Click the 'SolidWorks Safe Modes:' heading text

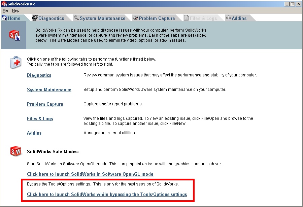53,151
